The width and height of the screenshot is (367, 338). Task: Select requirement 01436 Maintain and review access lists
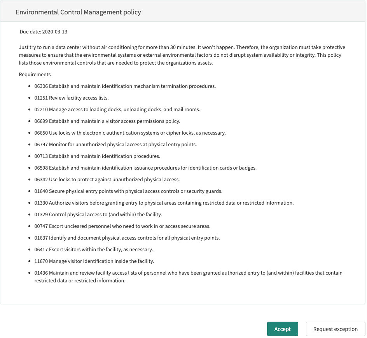[x=189, y=277]
